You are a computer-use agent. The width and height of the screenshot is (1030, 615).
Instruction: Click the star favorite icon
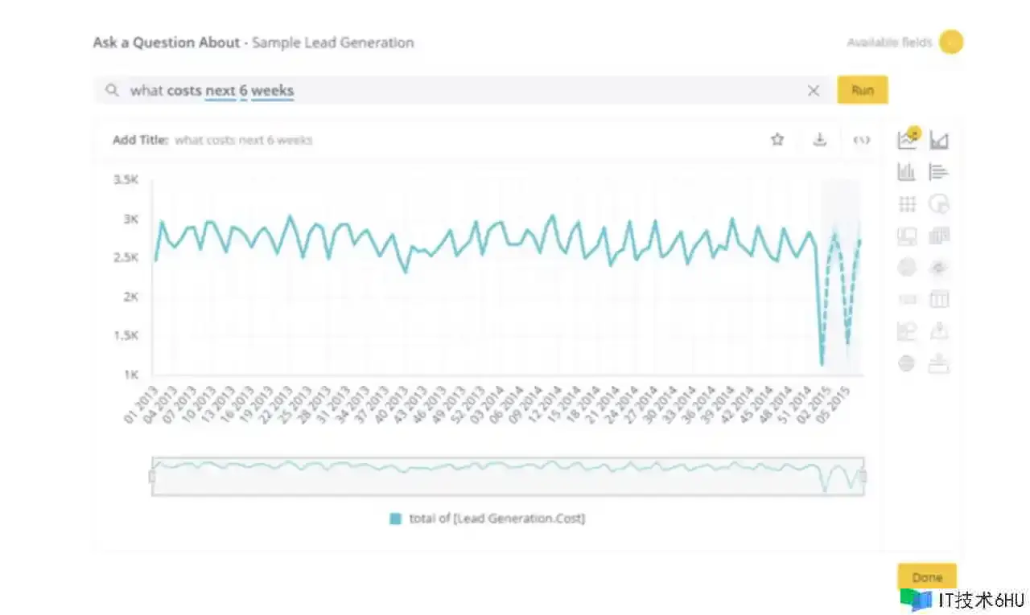[777, 140]
